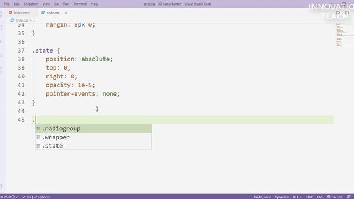
Task: Click the 'opacity: 1e-5;' declaration
Action: click(x=70, y=85)
